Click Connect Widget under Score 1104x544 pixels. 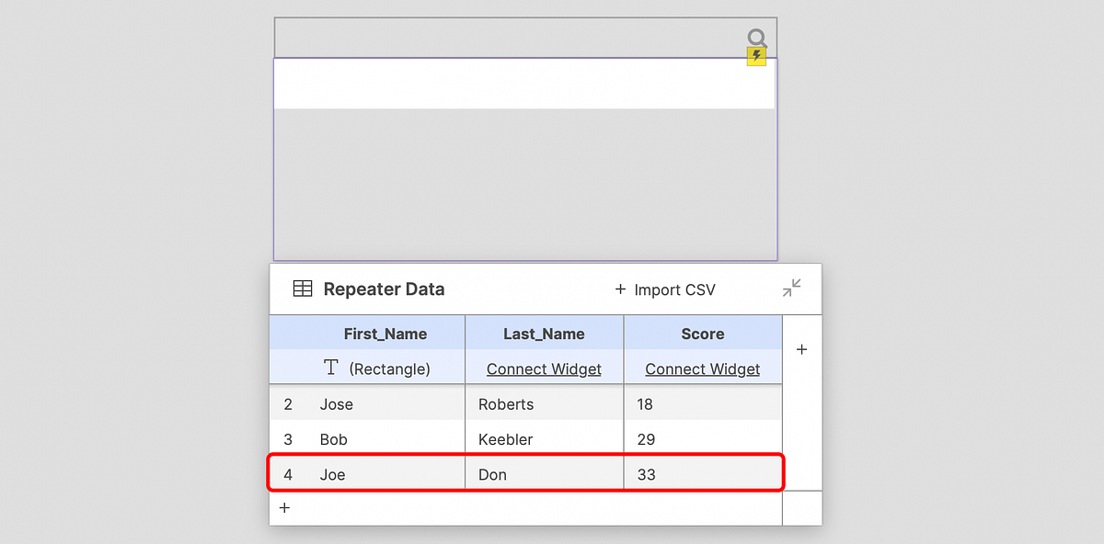(x=702, y=368)
